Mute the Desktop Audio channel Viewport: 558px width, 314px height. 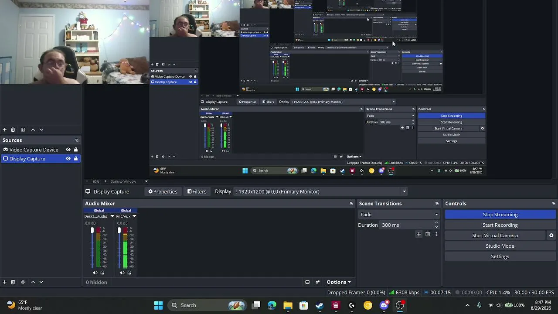coord(95,273)
